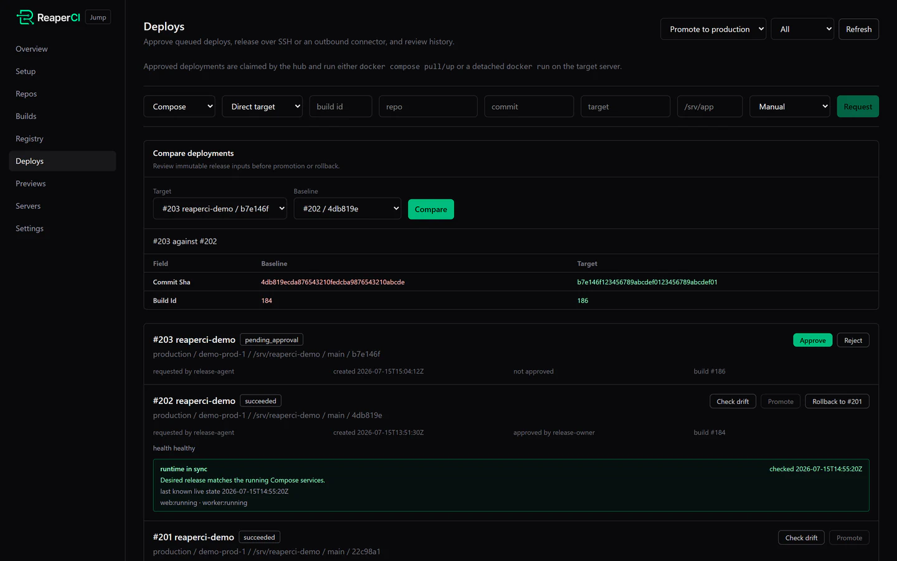Screen dimensions: 897x561
Task: Open Previews from the sidebar
Action: point(62,183)
